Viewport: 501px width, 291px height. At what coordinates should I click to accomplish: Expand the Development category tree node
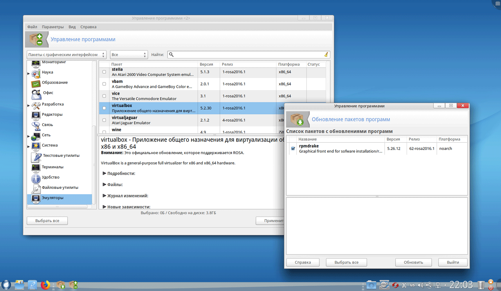tap(29, 105)
